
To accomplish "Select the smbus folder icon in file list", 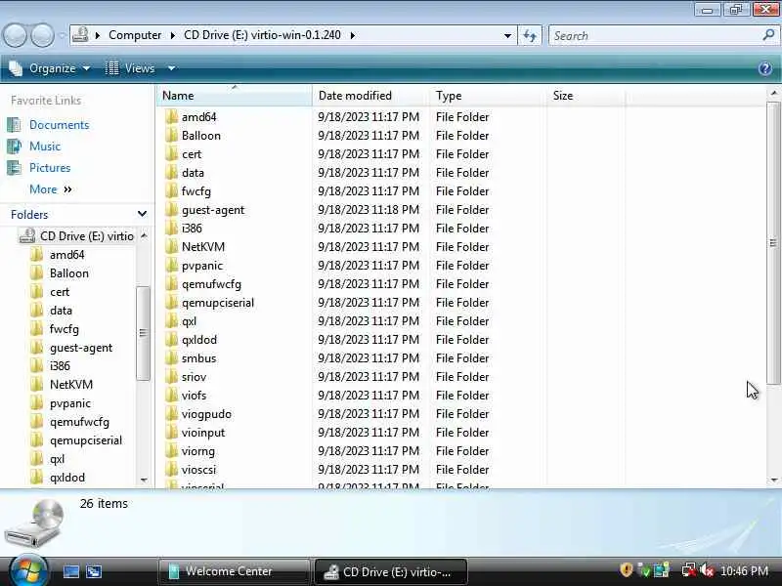I will [172, 357].
